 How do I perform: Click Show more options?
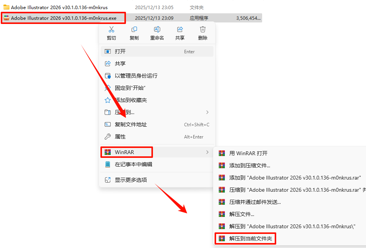(157, 180)
